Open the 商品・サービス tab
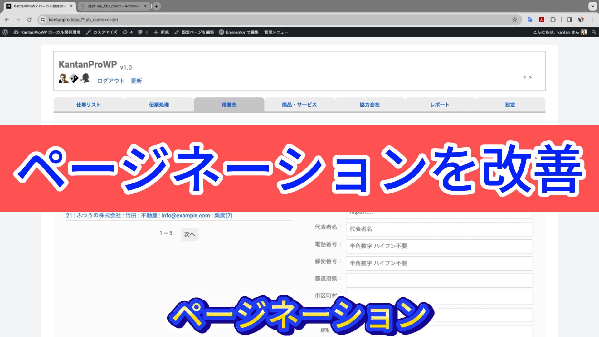The width and height of the screenshot is (599, 337). [x=299, y=105]
